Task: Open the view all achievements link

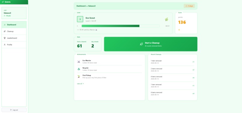Action: 80,84
